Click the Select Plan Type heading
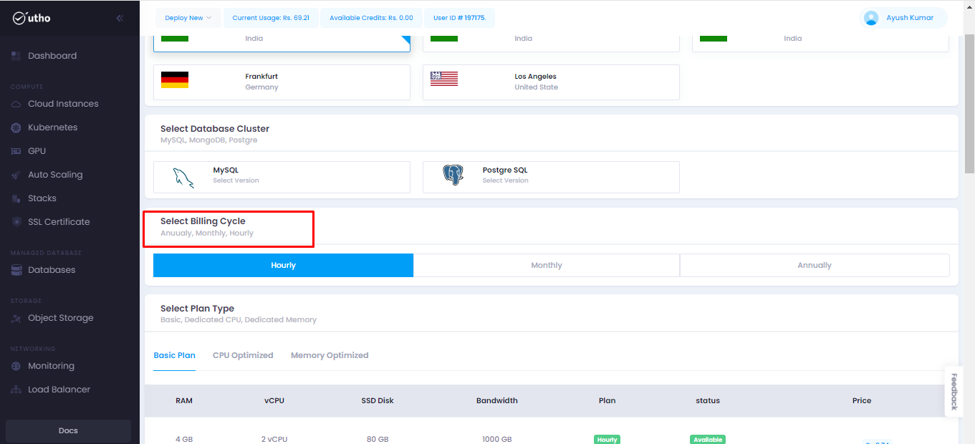Image resolution: width=975 pixels, height=444 pixels. tap(197, 309)
